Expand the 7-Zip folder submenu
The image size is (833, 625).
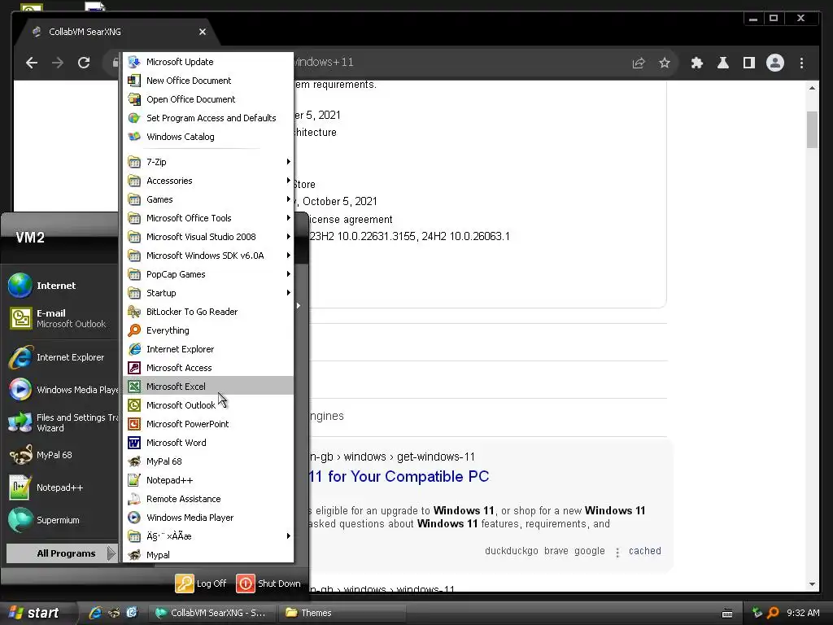click(x=207, y=162)
